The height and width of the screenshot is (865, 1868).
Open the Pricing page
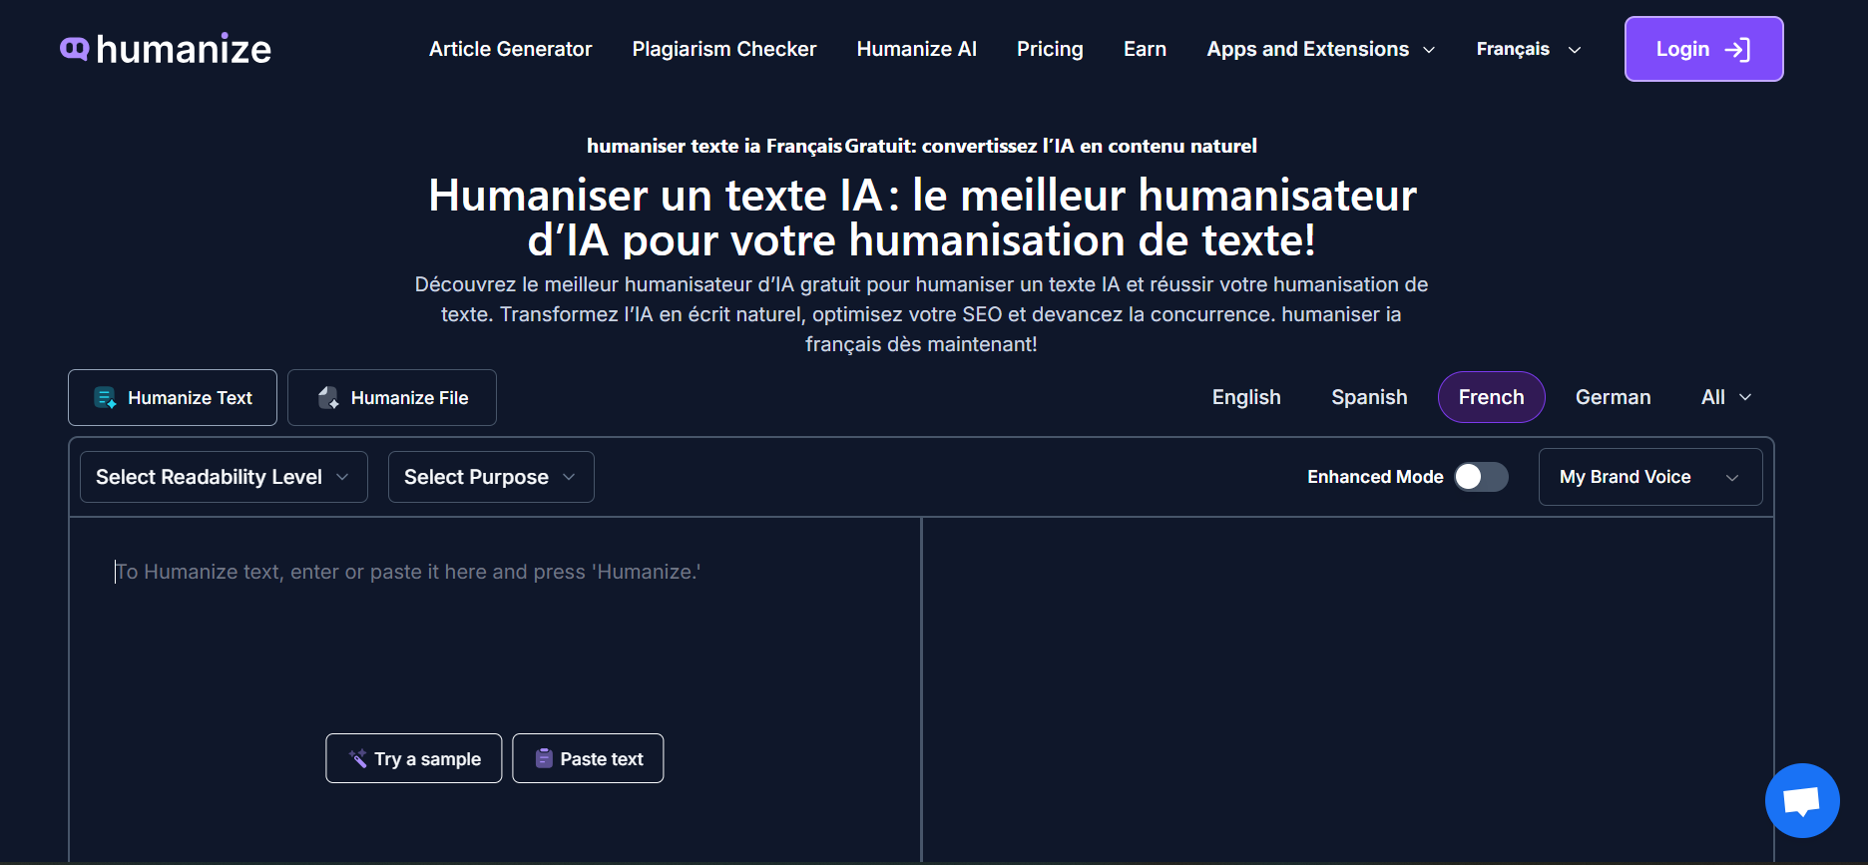coord(1050,49)
